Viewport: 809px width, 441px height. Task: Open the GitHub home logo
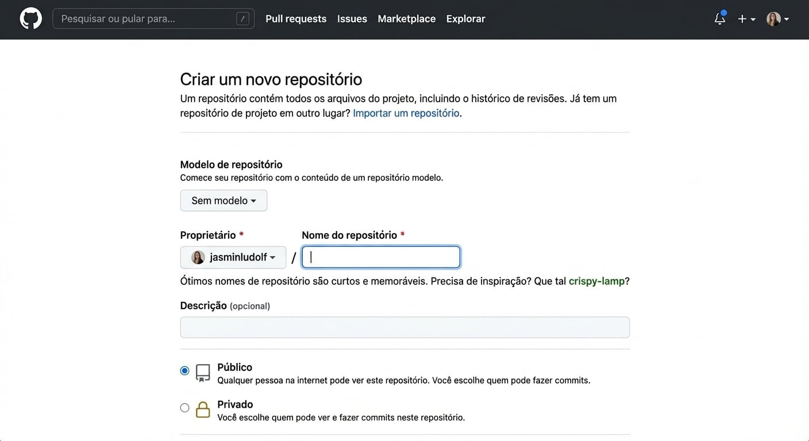(31, 19)
